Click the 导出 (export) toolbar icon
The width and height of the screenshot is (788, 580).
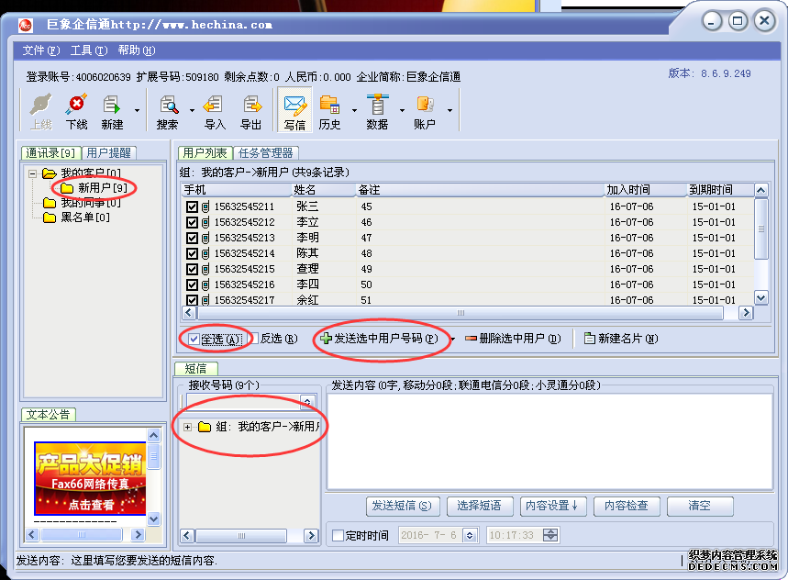[251, 110]
